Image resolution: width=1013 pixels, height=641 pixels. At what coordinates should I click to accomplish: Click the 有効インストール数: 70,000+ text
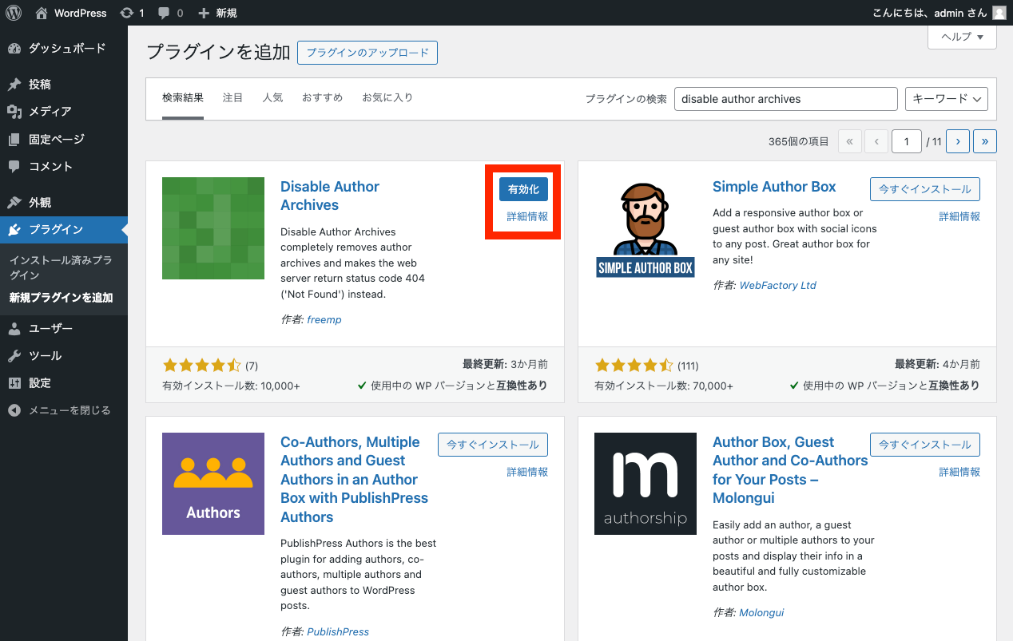[663, 386]
